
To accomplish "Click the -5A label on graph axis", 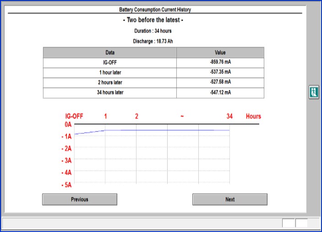I will [66, 185].
